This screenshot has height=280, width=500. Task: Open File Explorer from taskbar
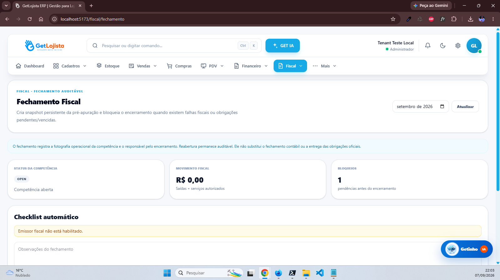point(306,273)
